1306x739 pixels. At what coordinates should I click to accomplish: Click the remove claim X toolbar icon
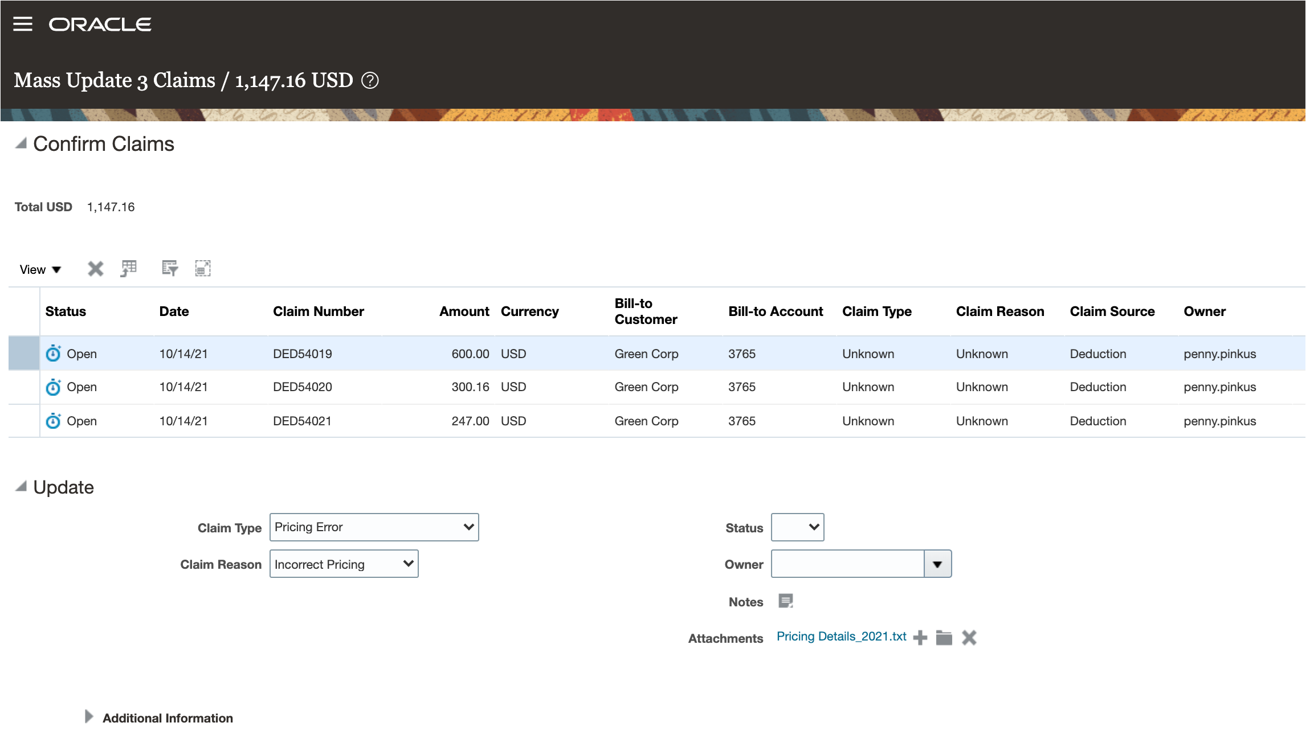click(x=96, y=269)
